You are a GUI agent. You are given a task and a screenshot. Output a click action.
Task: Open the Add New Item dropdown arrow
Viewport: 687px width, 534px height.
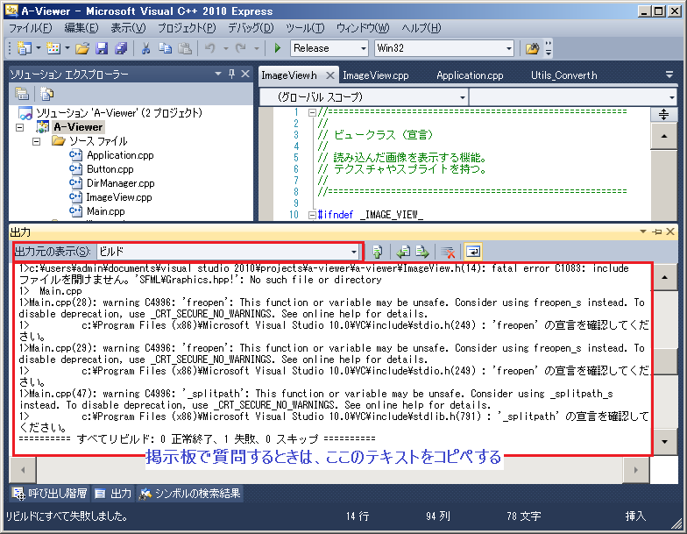pos(67,48)
